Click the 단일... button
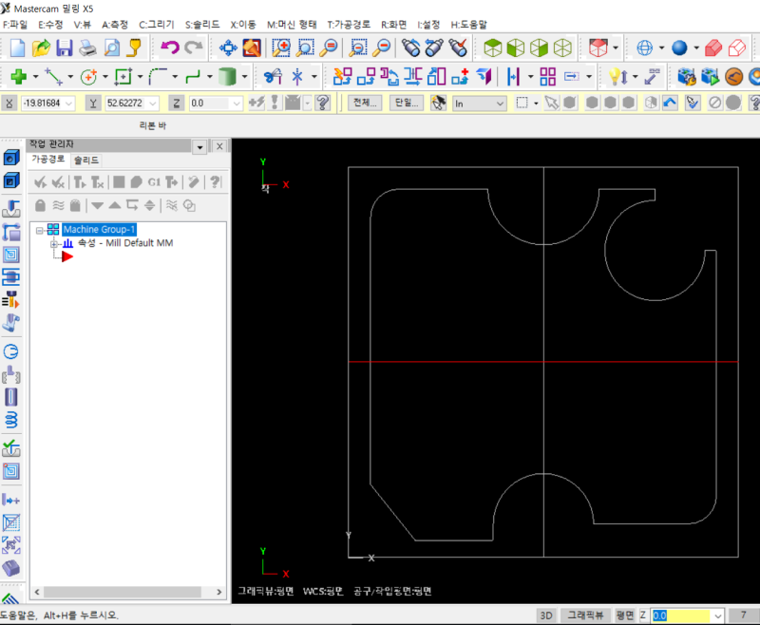The width and height of the screenshot is (760, 625). tap(406, 103)
